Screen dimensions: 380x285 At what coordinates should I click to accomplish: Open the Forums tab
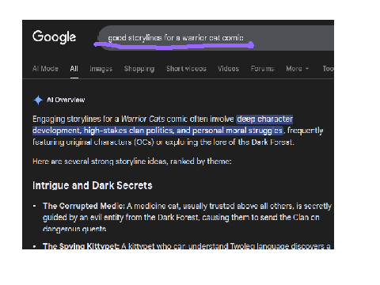[263, 69]
